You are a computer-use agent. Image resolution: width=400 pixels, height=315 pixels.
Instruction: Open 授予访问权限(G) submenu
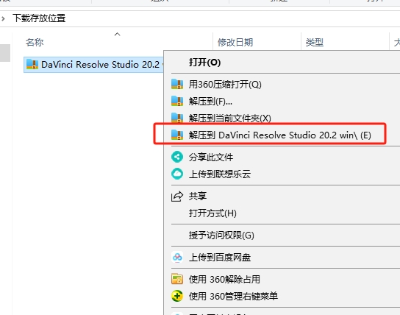[x=221, y=235]
